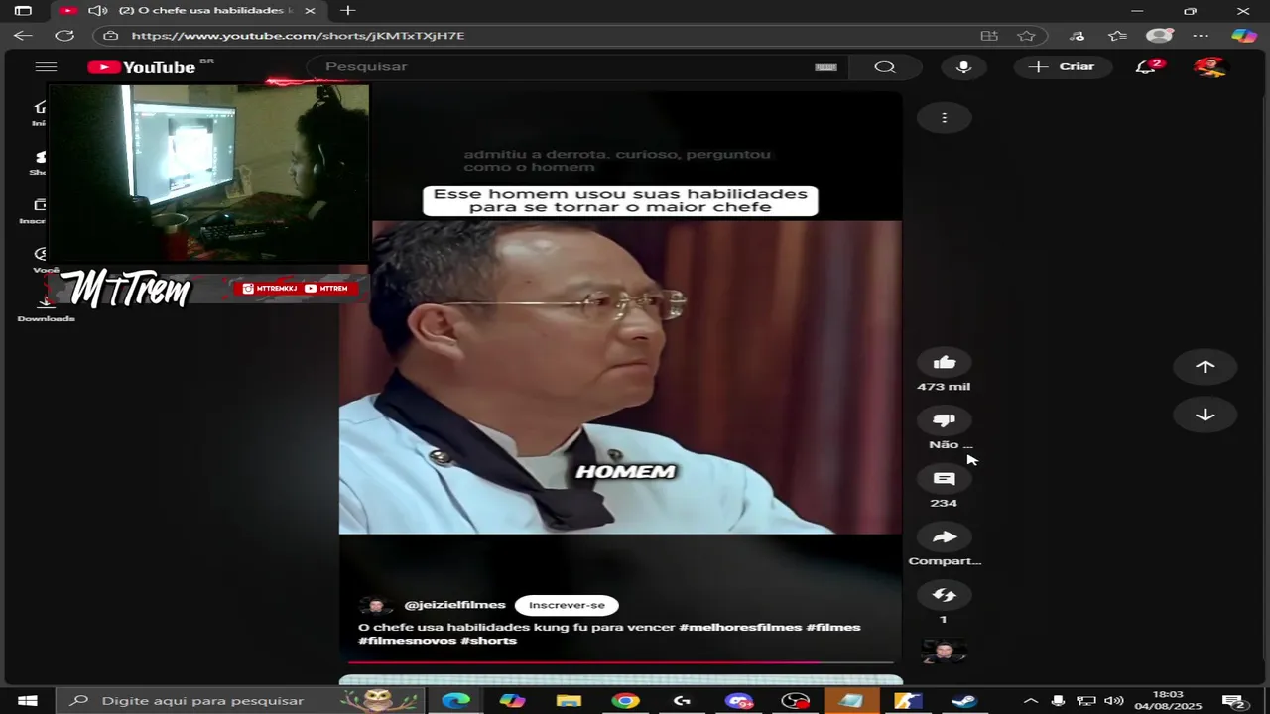Click the YouTube search magnifier button
1270x714 pixels.
885,67
